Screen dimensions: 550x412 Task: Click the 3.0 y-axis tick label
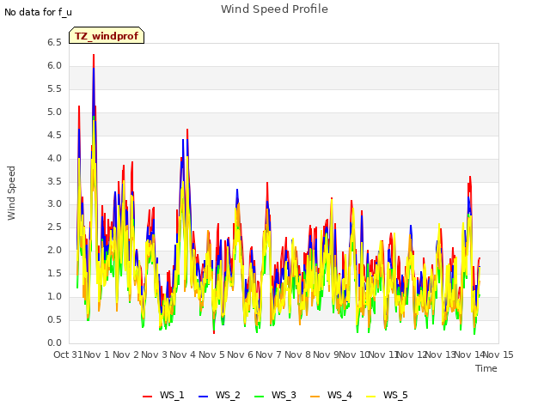(54, 204)
